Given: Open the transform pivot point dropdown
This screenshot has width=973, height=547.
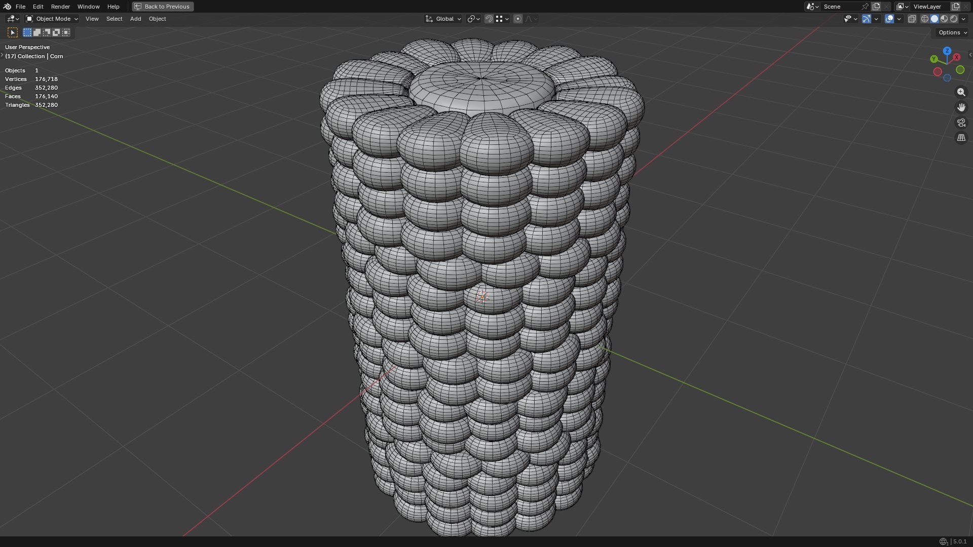Looking at the screenshot, I should [473, 19].
